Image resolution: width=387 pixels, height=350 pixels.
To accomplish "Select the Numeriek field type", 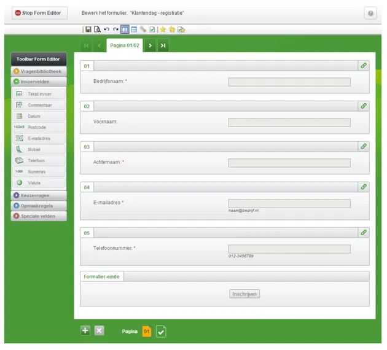I will (x=39, y=172).
